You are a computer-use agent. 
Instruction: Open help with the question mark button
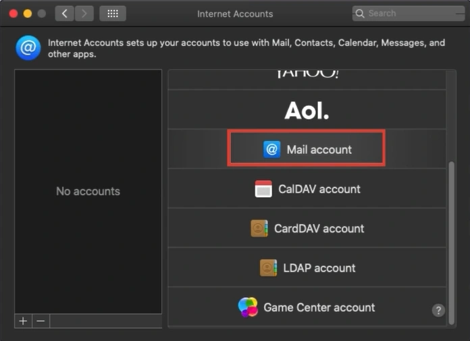click(438, 311)
